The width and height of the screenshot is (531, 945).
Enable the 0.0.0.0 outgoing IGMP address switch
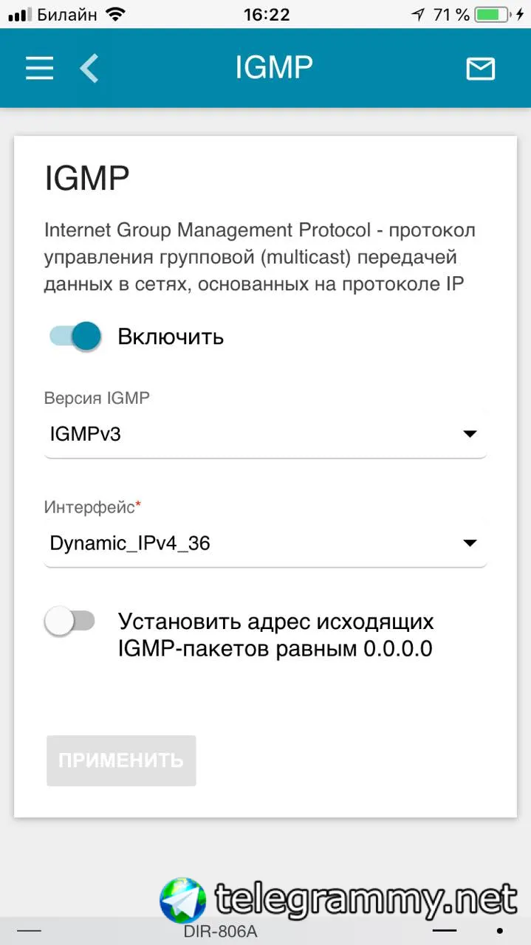(x=70, y=622)
